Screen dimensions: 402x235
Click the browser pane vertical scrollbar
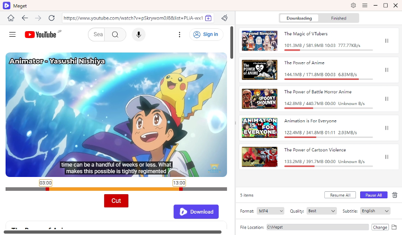pyautogui.click(x=232, y=42)
